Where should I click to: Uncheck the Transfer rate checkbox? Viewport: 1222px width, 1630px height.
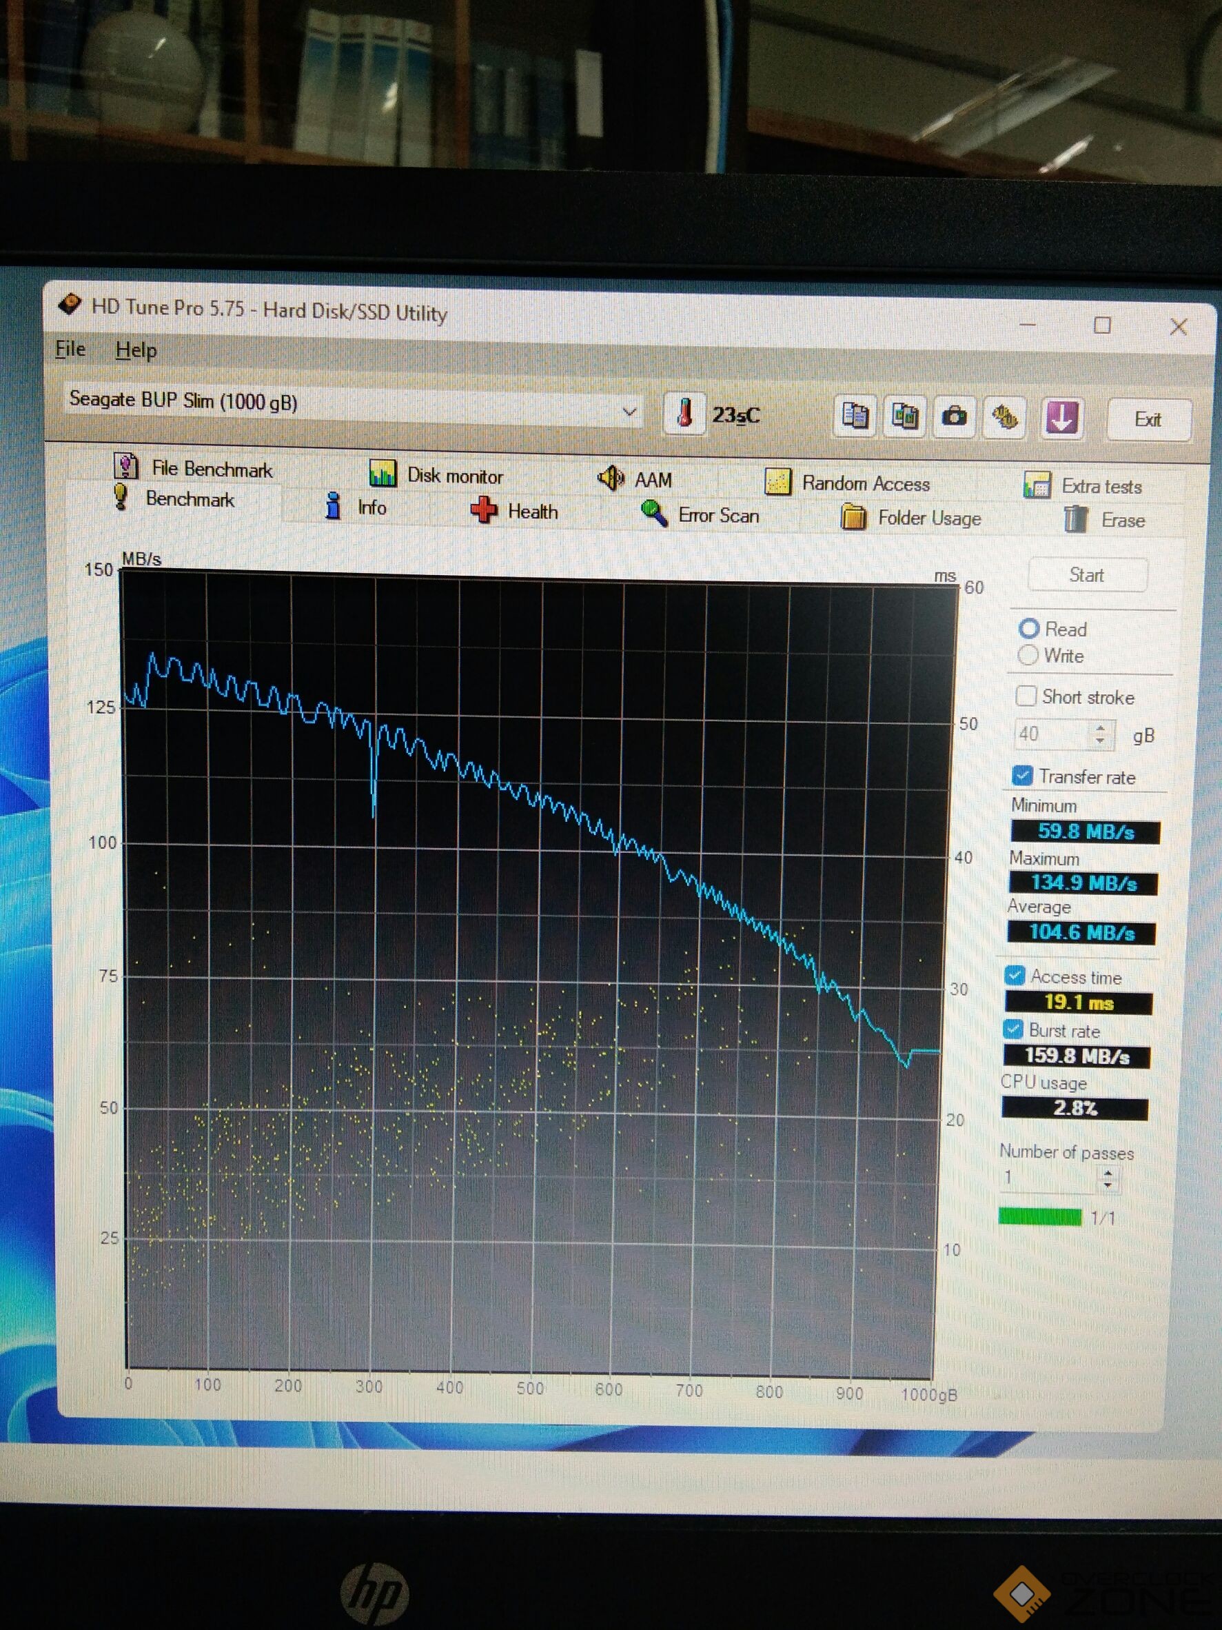coord(1022,775)
